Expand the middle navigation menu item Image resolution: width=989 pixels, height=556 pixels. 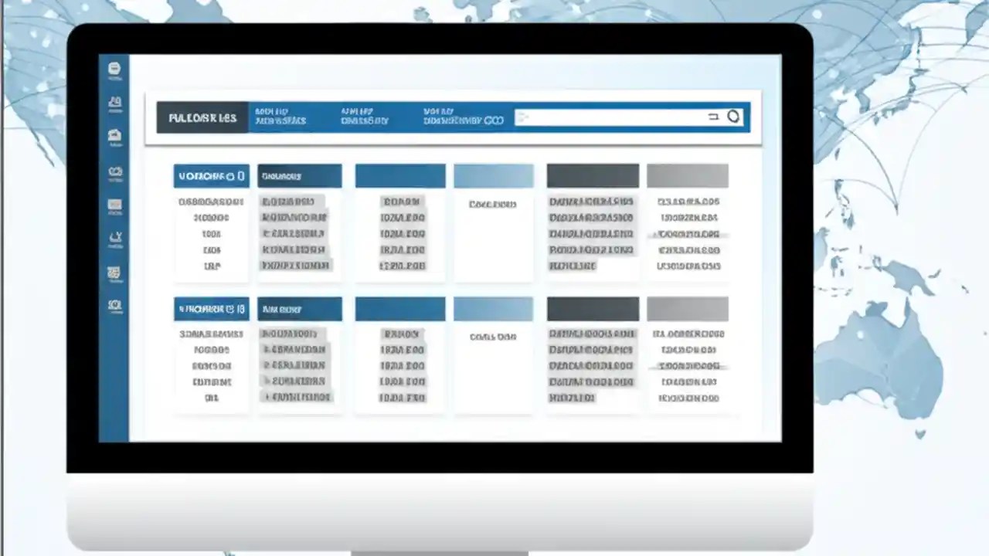pos(363,117)
